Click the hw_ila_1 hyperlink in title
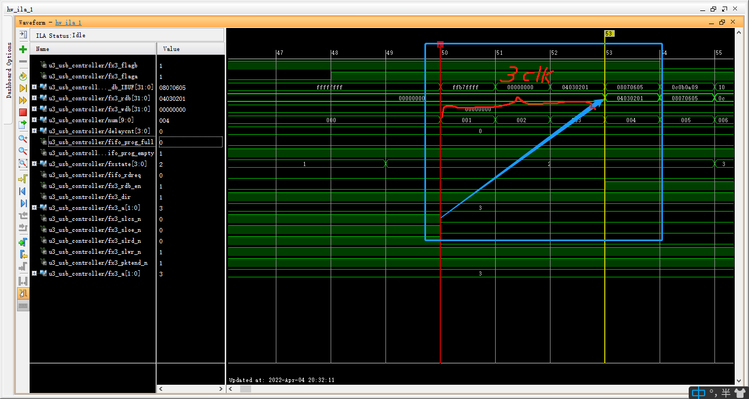 [x=68, y=22]
